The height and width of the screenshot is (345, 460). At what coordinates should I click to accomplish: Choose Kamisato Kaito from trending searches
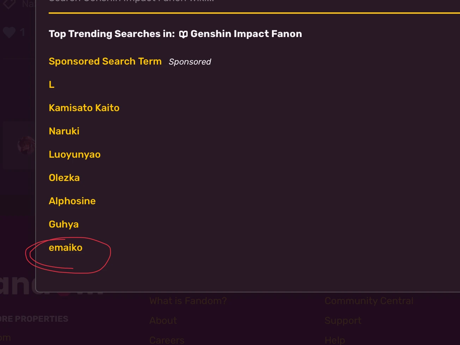[84, 108]
